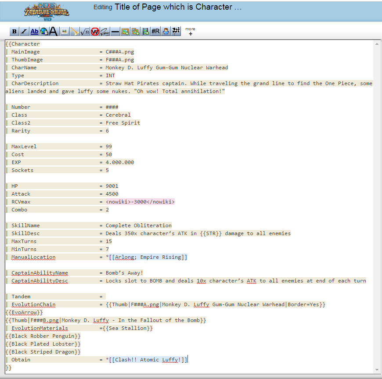Insert nowiki ignore-formatting icon
Screen dimensions: 382x379
click(x=95, y=32)
